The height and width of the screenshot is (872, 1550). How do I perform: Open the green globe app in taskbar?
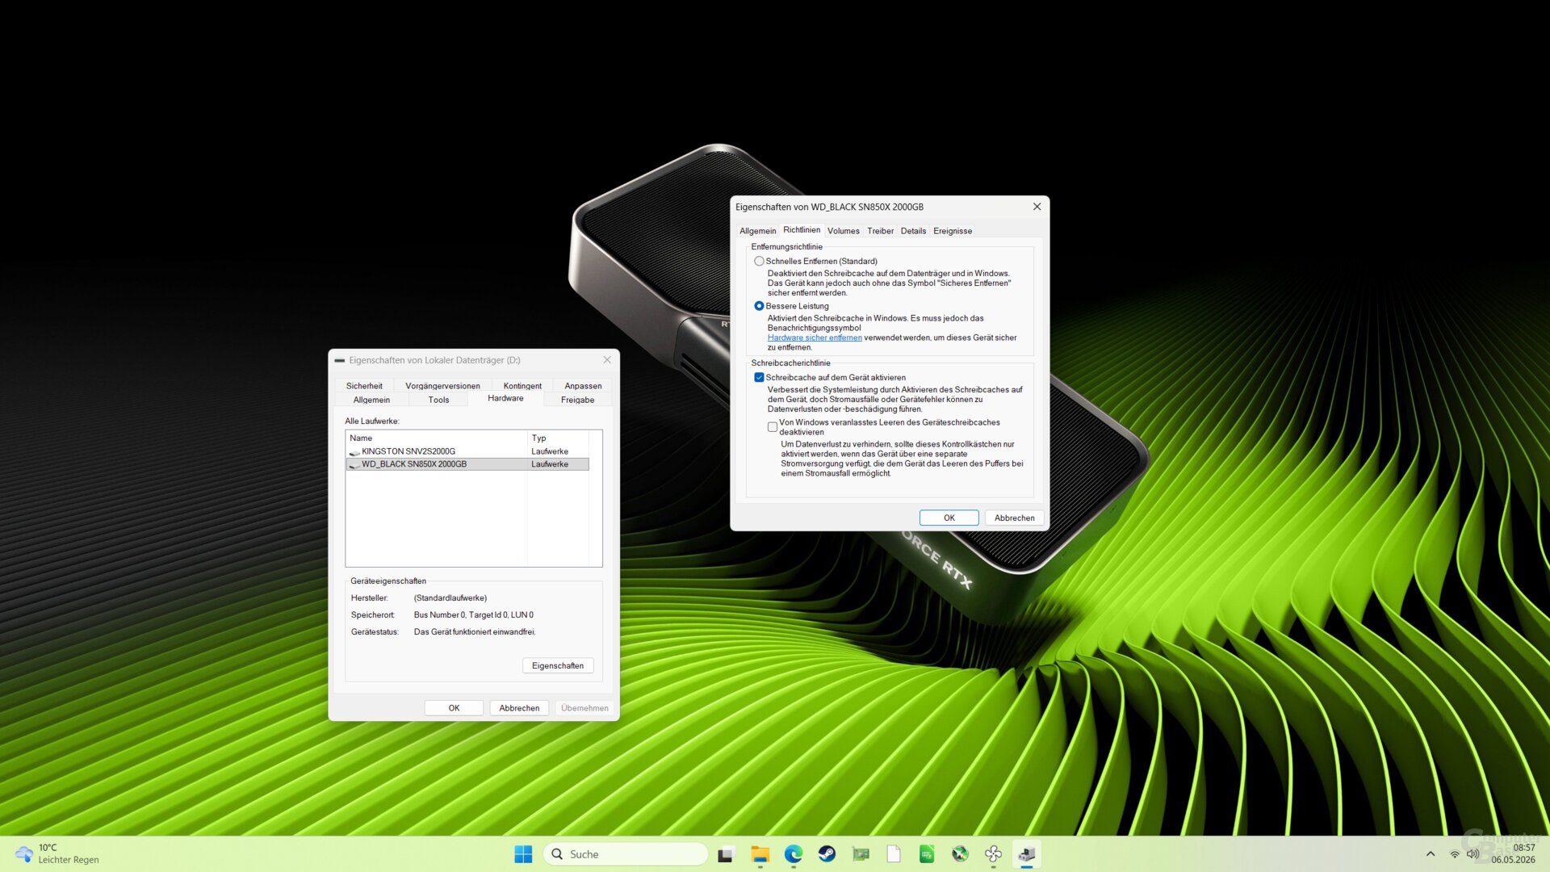tap(960, 854)
